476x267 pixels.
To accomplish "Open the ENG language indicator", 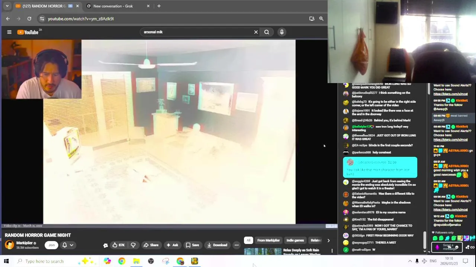I will pyautogui.click(x=433, y=261).
